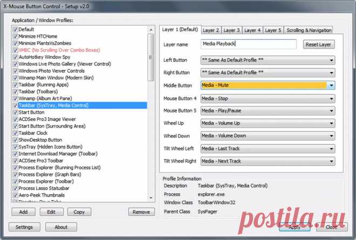The width and height of the screenshot is (356, 240).
Task: Open the Scrolling & Navigation tab
Action: [x=309, y=30]
